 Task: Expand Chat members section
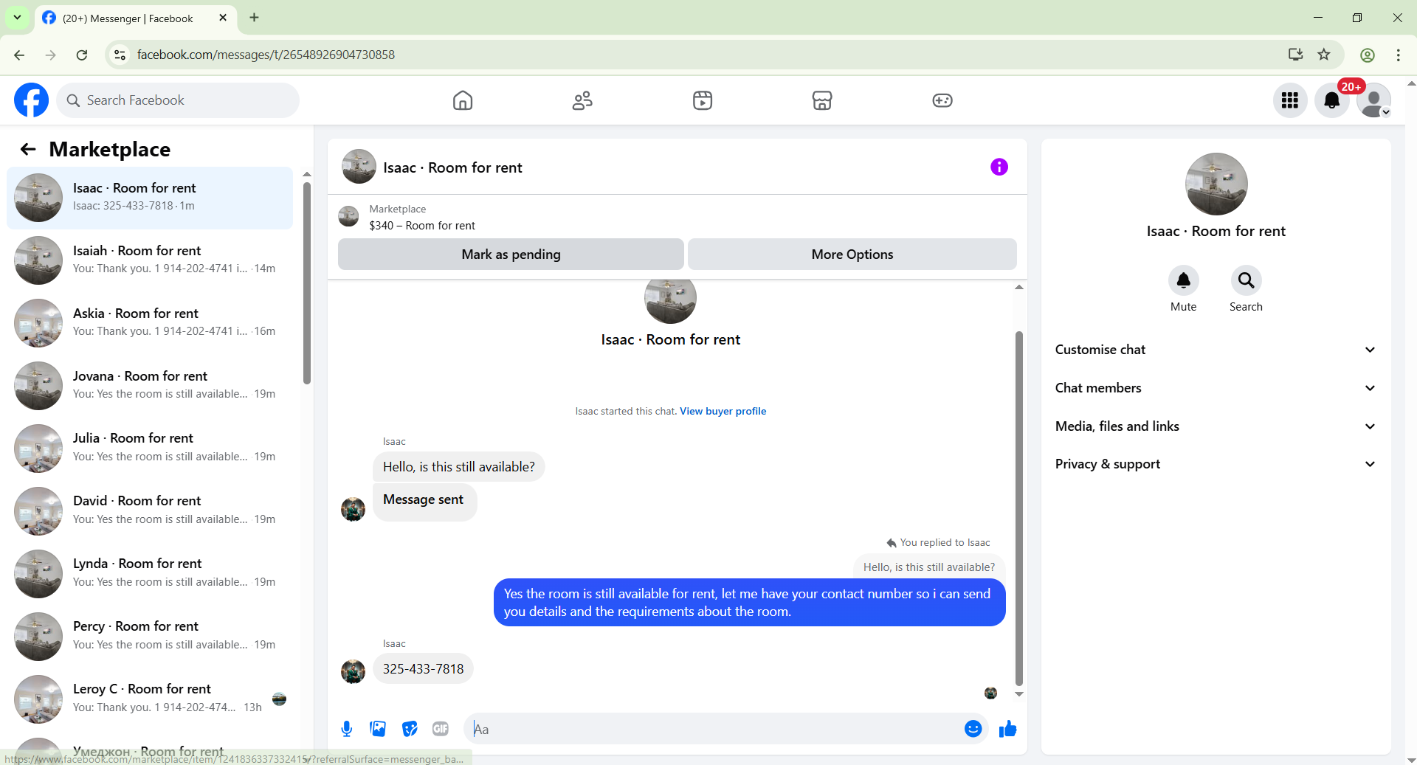(1216, 388)
